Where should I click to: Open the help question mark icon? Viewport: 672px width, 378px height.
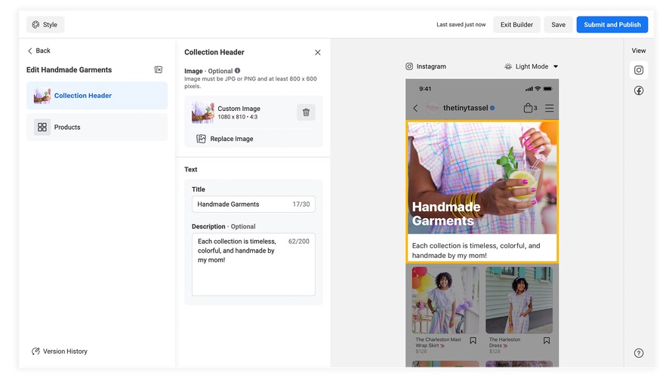[639, 353]
